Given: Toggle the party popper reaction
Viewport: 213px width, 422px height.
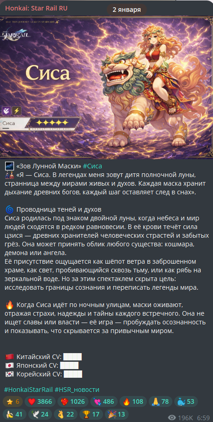Looking at the screenshot, I should click(116, 414).
